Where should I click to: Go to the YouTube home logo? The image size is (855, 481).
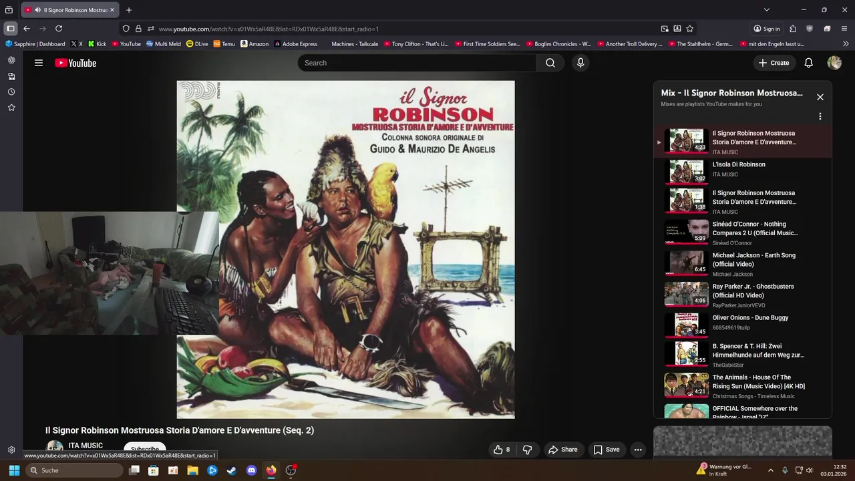pyautogui.click(x=75, y=63)
